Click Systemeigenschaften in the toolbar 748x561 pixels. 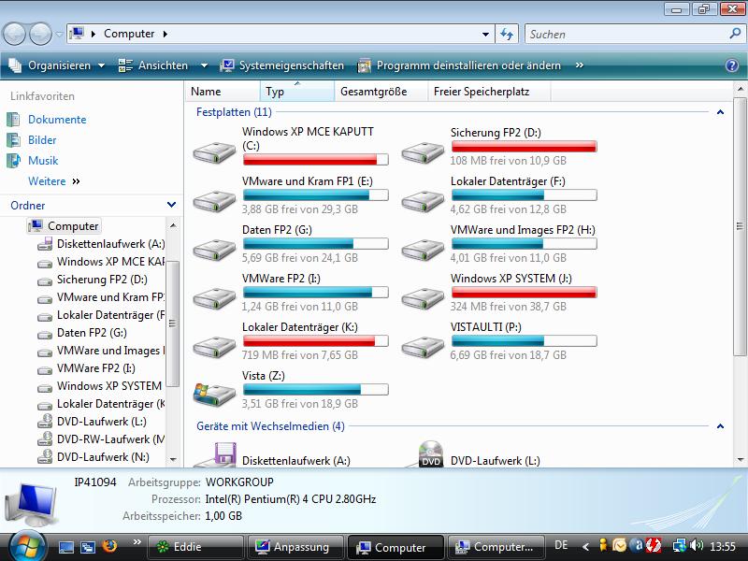pos(282,65)
